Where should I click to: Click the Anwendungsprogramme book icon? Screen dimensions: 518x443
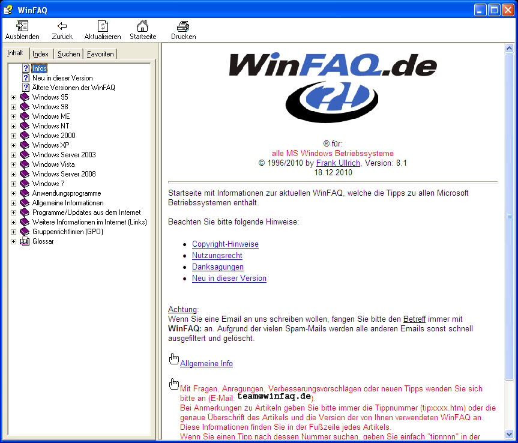[x=25, y=193]
